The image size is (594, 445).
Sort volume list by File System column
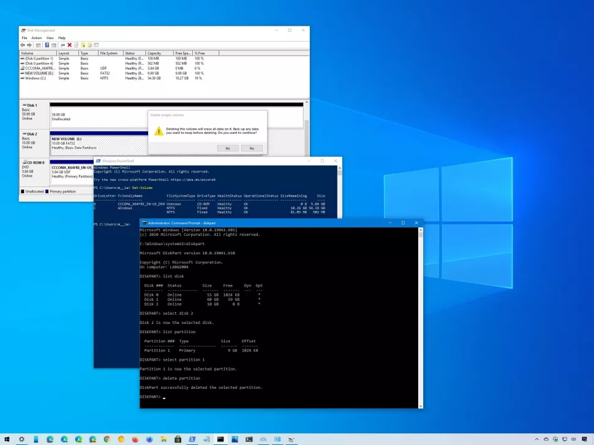click(x=109, y=53)
